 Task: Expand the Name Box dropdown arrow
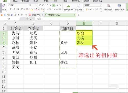coord(19,19)
